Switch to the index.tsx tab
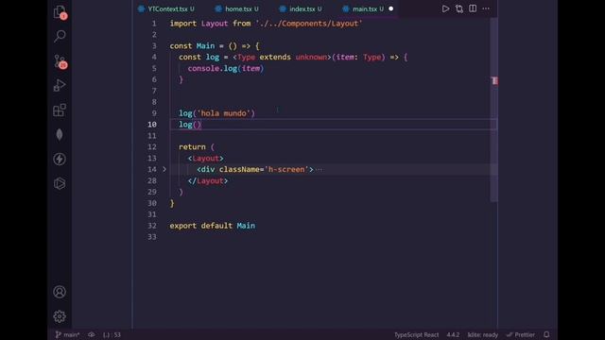 click(301, 8)
